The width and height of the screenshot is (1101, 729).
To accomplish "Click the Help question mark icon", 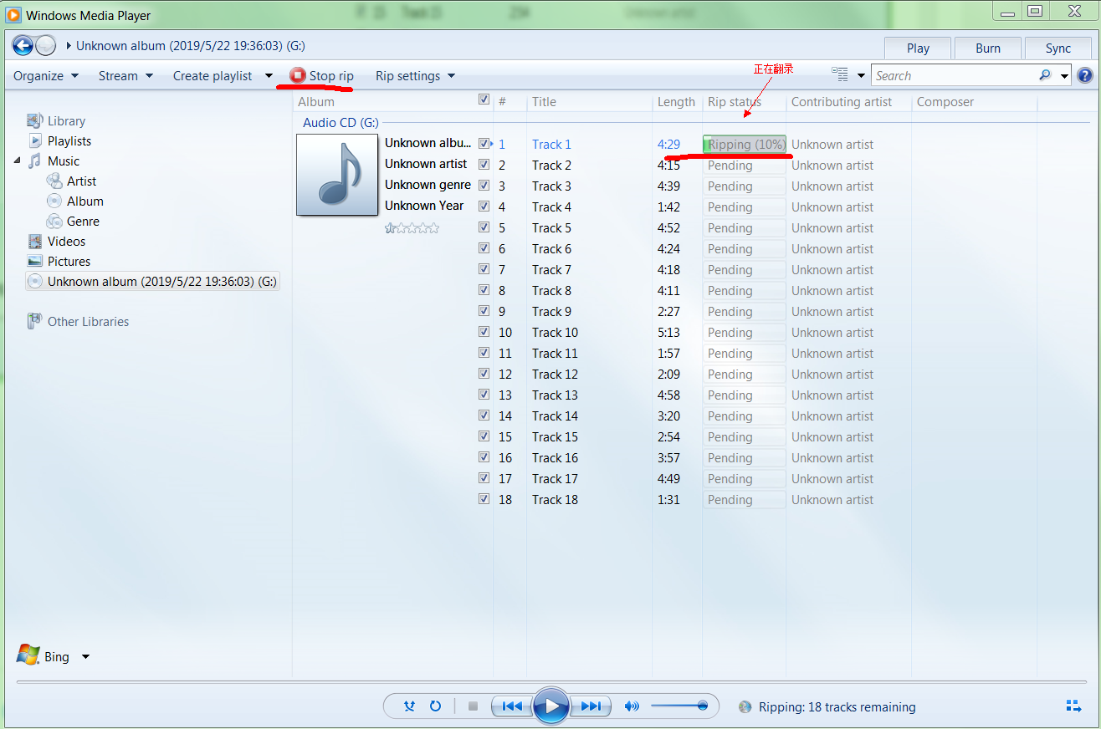I will tap(1085, 75).
